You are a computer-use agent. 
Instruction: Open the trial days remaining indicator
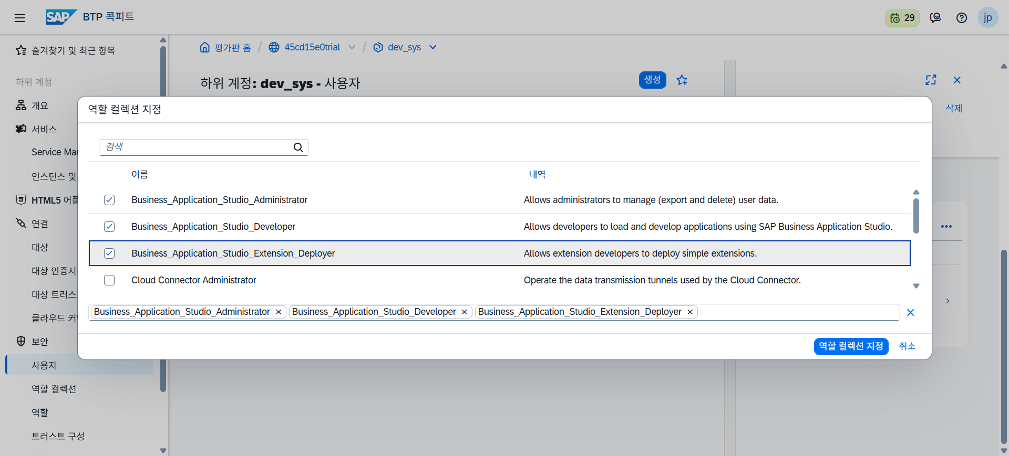point(902,18)
